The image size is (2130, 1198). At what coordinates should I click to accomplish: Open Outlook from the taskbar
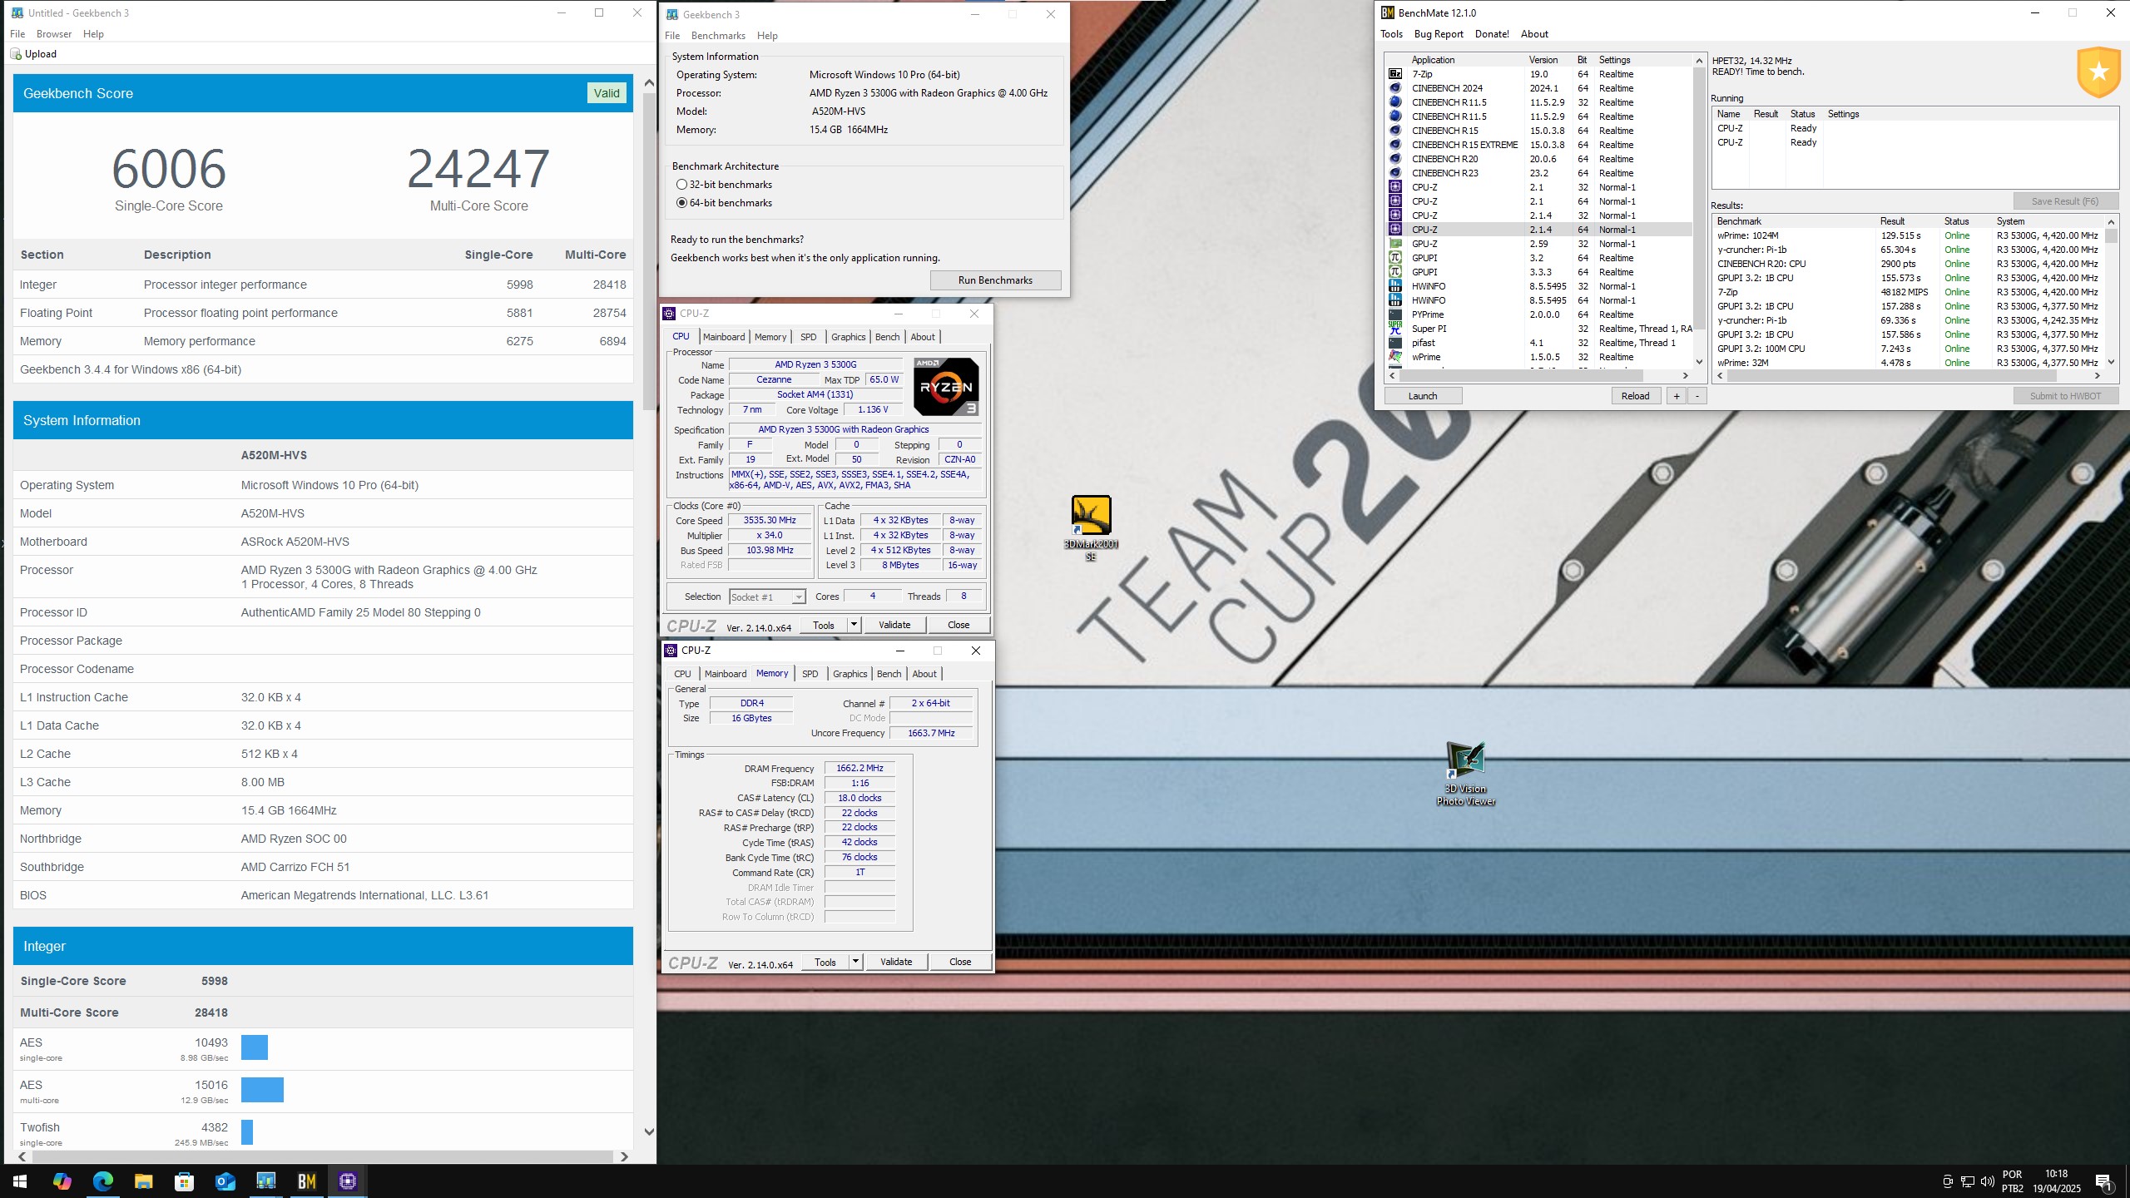point(225,1181)
